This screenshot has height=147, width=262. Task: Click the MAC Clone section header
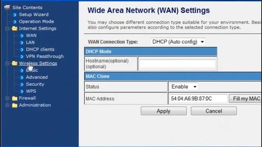tap(173, 76)
